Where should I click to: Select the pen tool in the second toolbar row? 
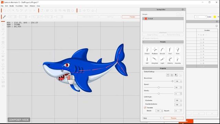coord(4,17)
